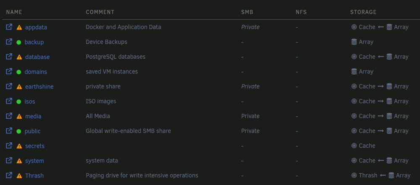Select the Thrash share name

point(34,176)
